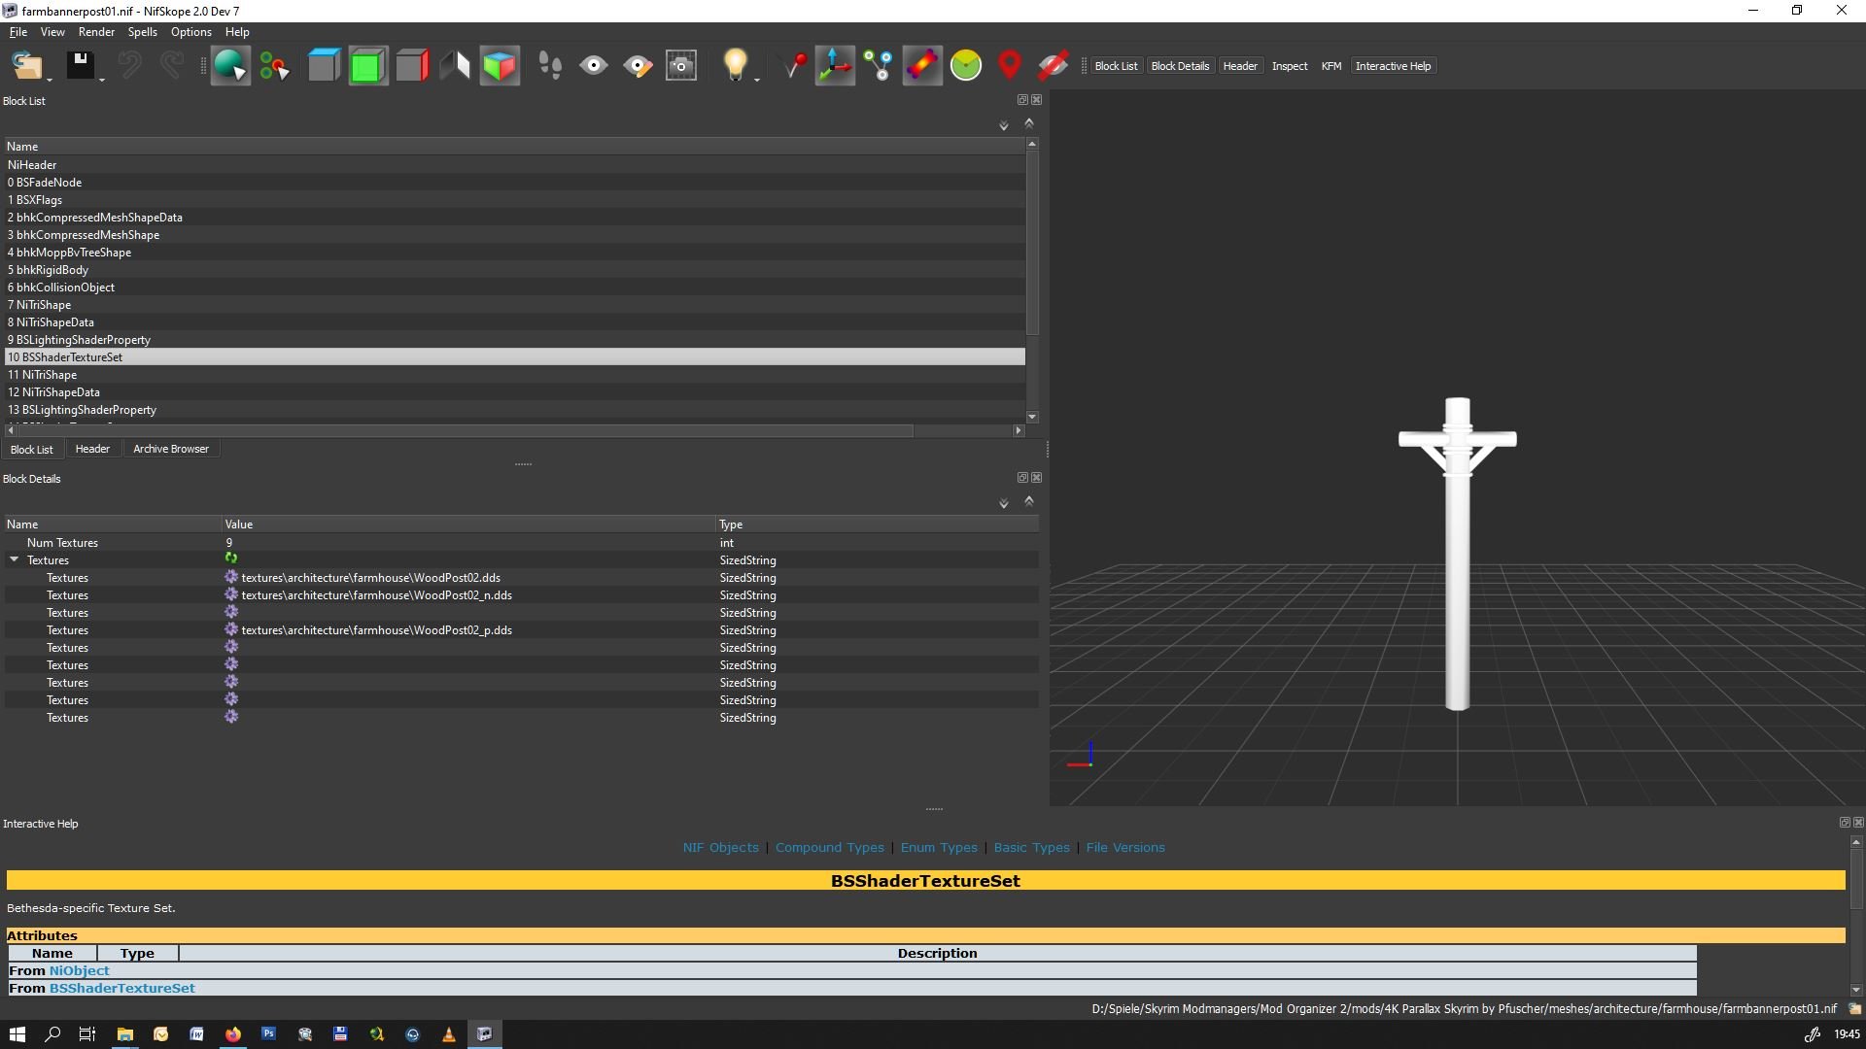Image resolution: width=1866 pixels, height=1049 pixels.
Task: Open the View menu
Action: coord(52,32)
